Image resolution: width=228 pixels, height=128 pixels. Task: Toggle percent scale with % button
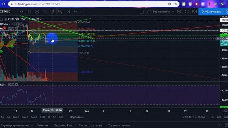click(x=213, y=117)
